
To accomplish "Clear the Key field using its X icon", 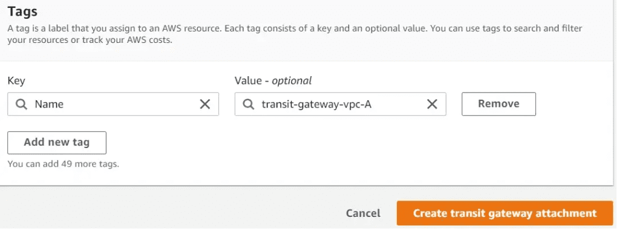I will pos(205,105).
